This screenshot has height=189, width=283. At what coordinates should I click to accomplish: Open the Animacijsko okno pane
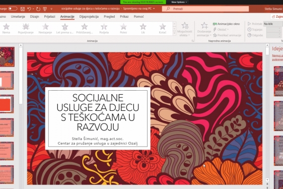[226, 24]
